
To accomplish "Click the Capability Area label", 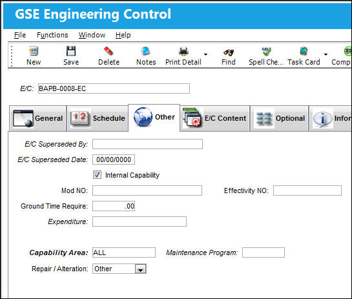I will click(59, 253).
